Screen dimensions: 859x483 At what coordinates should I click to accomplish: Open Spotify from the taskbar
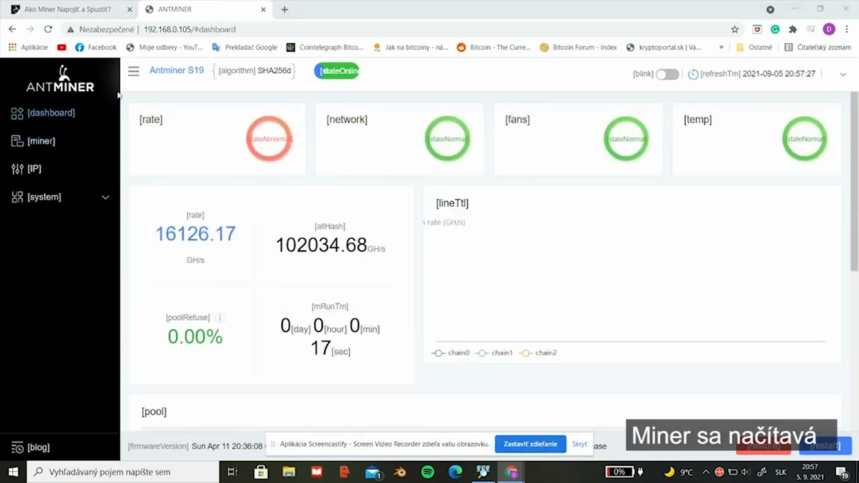(427, 472)
